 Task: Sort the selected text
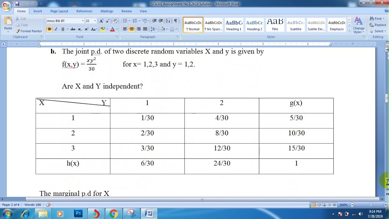coord(168,21)
